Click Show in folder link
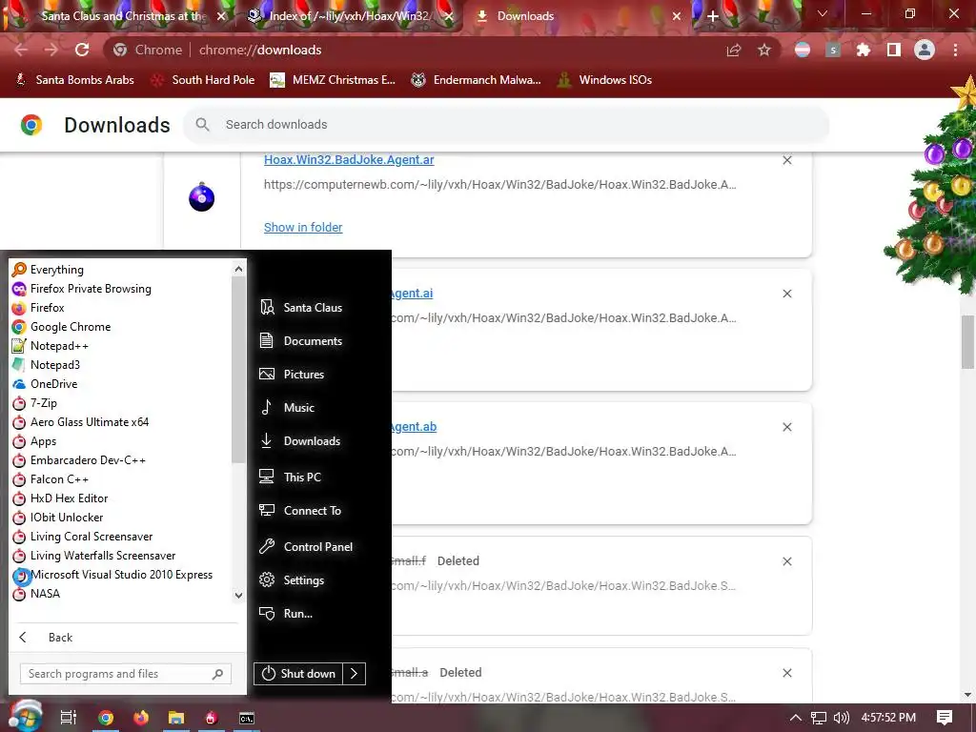 [x=303, y=227]
